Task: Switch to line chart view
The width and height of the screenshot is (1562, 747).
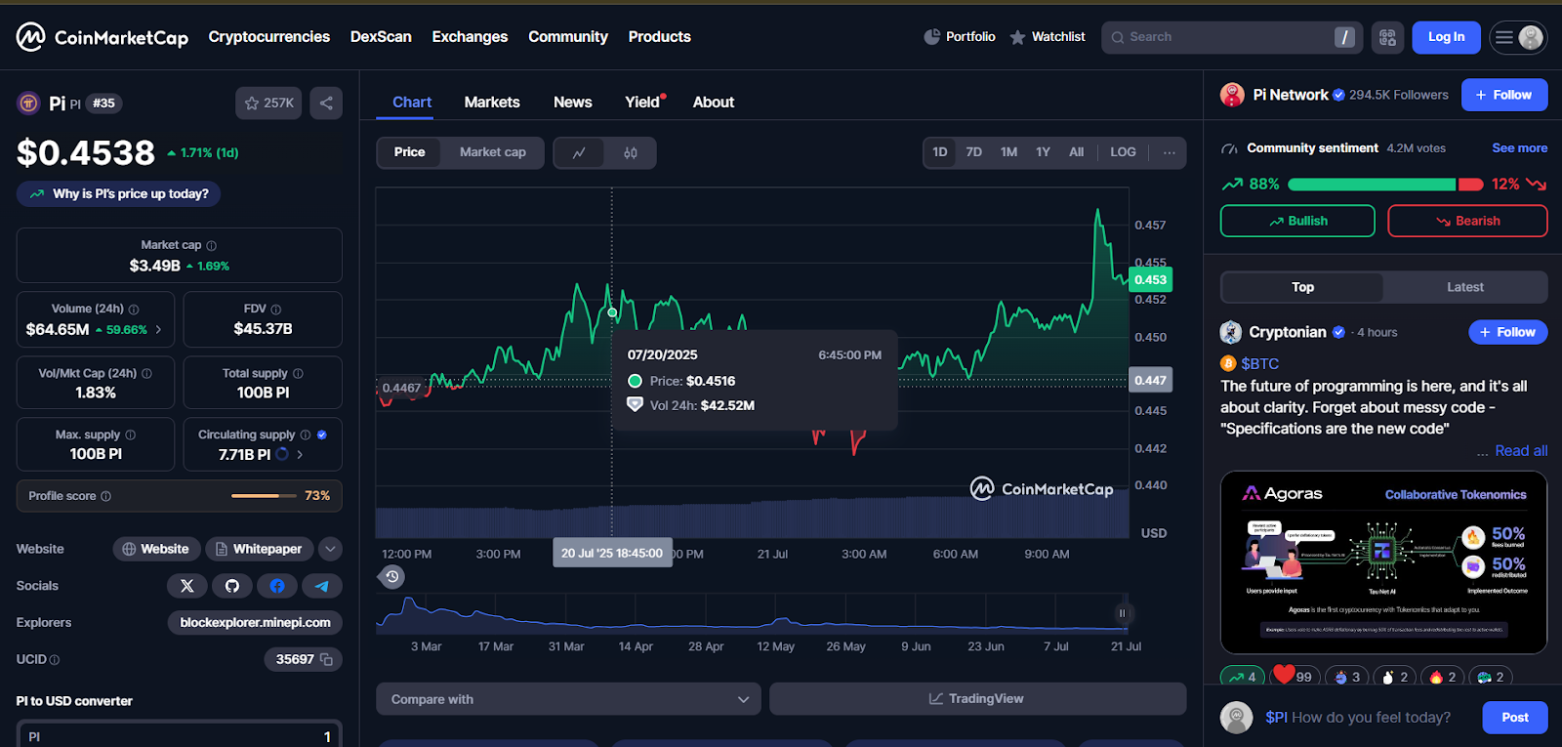Action: pos(579,152)
